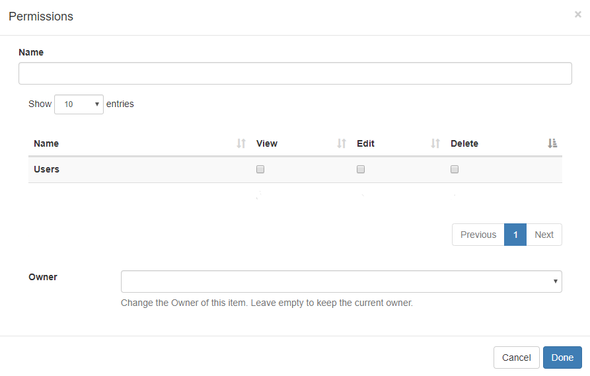This screenshot has width=590, height=376.
Task: Open the Show entries count dropdown
Action: tap(79, 104)
